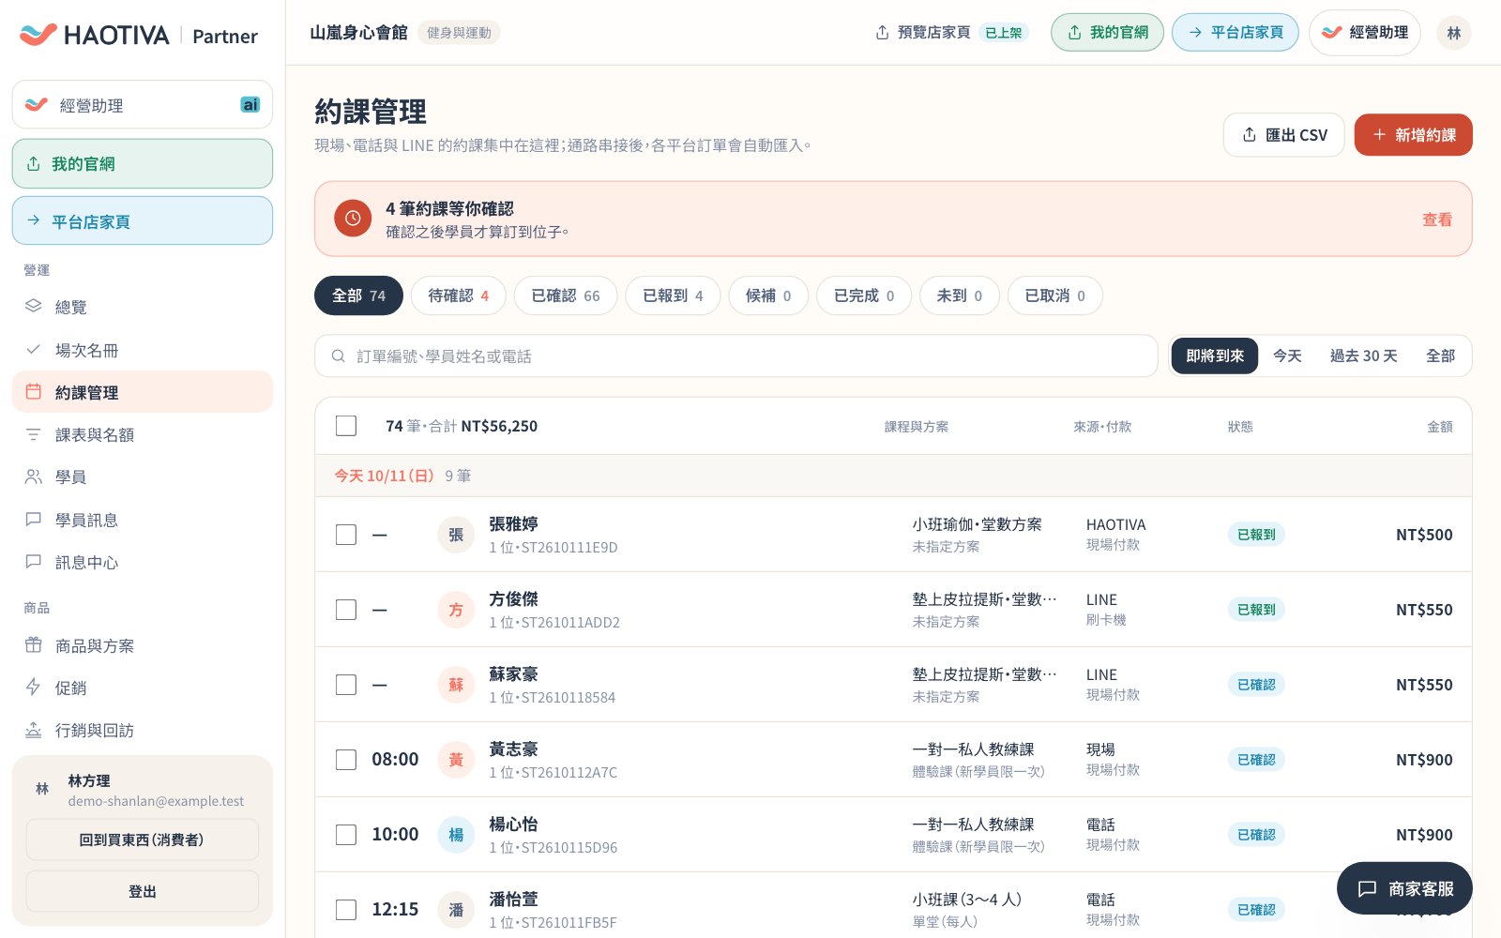
Task: Go to 總覽 overview page
Action: click(143, 307)
